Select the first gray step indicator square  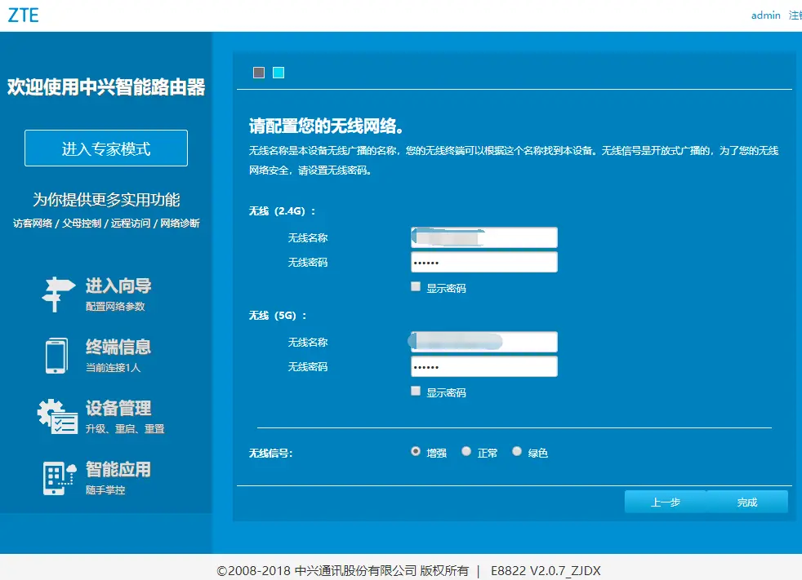tap(259, 73)
